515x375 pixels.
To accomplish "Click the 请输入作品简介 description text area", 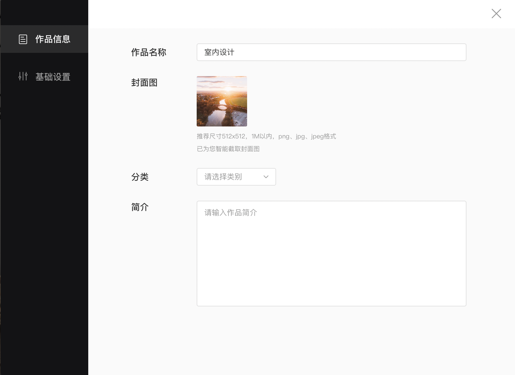I will (x=332, y=254).
